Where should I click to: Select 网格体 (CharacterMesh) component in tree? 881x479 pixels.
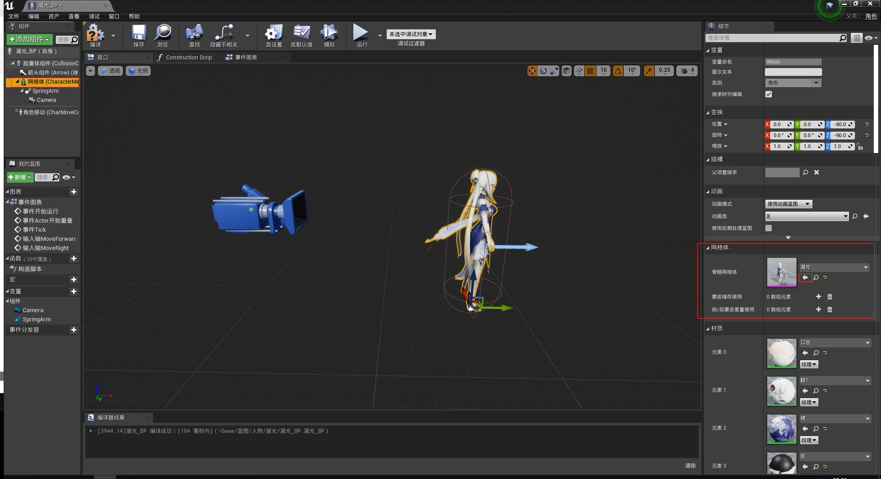(43, 82)
